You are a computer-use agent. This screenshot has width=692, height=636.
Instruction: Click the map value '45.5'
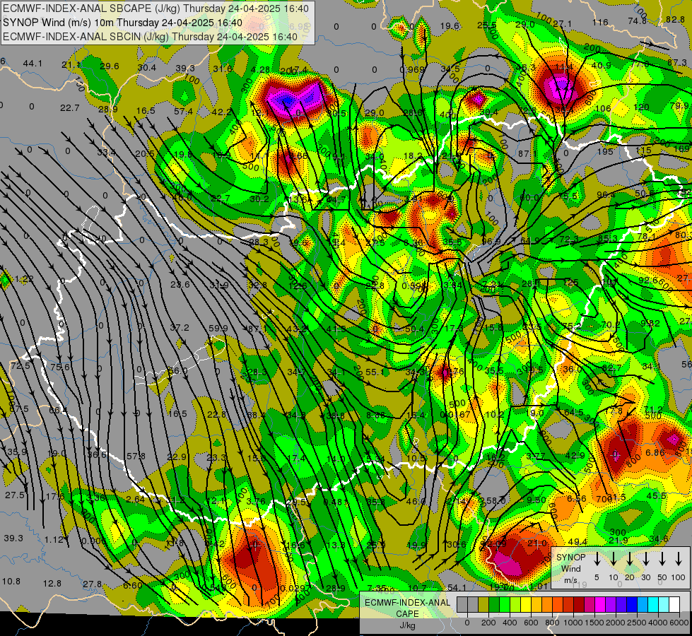(x=656, y=495)
